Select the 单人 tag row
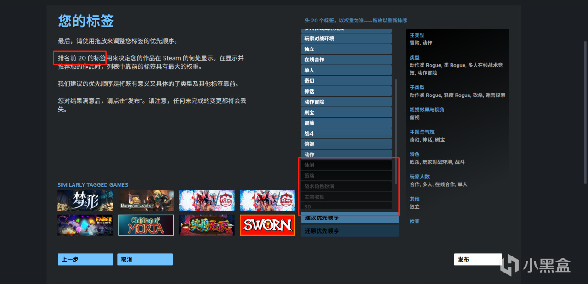The height and width of the screenshot is (284, 588). pyautogui.click(x=346, y=70)
